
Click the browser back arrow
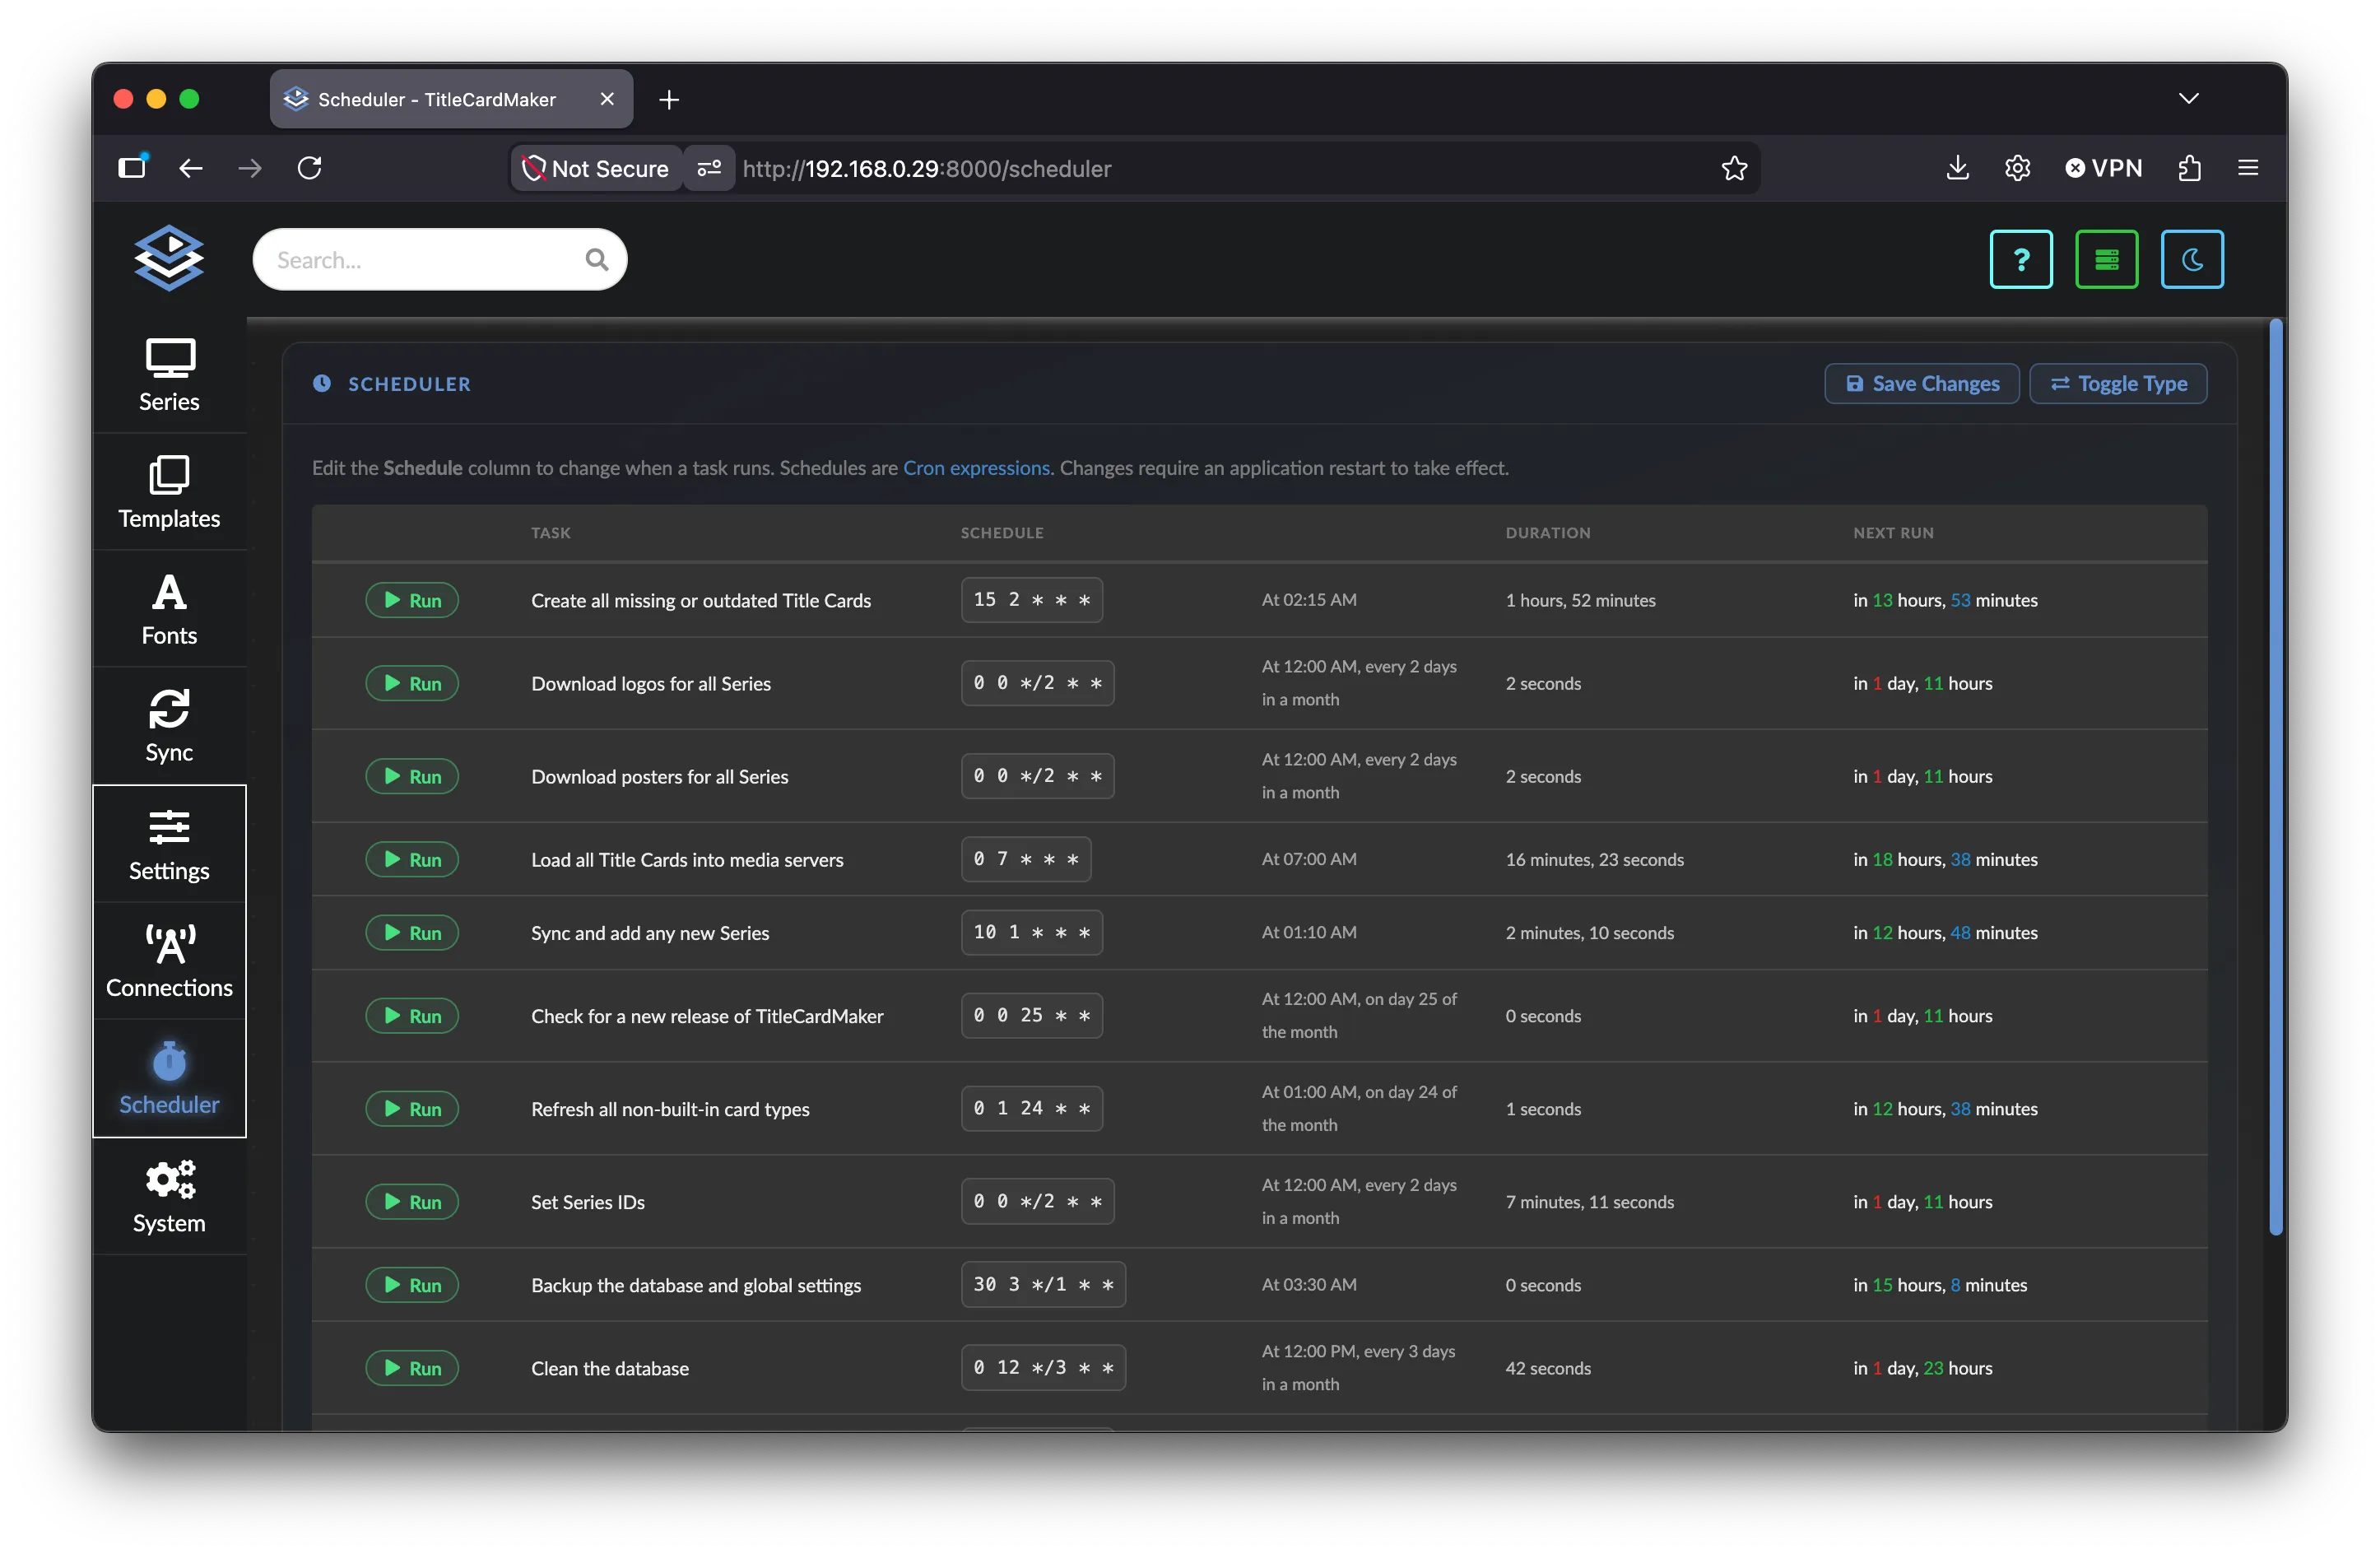[x=191, y=168]
